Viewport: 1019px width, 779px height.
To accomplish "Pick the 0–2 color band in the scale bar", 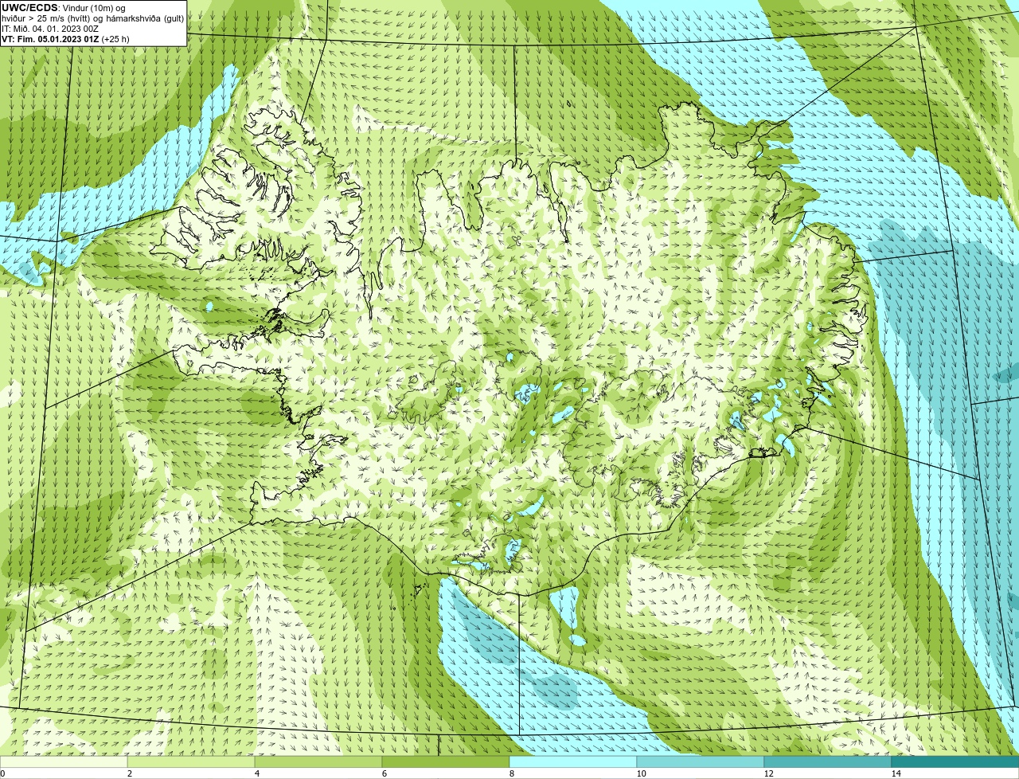I will point(64,761).
